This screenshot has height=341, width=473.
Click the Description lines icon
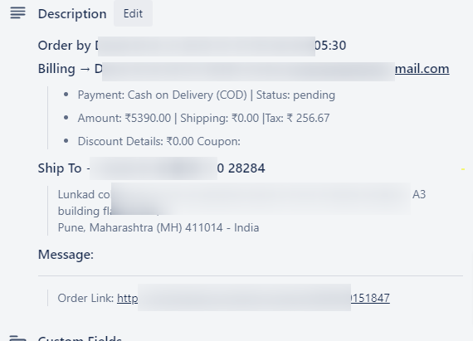[17, 13]
